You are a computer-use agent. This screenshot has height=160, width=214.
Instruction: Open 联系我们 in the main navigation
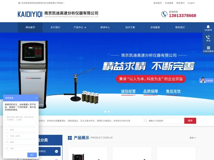(x=180, y=27)
